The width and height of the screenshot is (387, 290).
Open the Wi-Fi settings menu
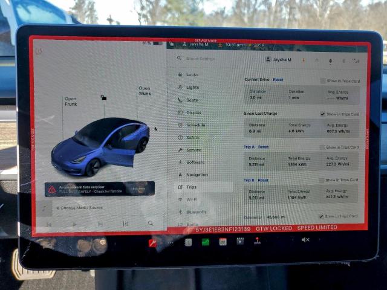tap(188, 199)
